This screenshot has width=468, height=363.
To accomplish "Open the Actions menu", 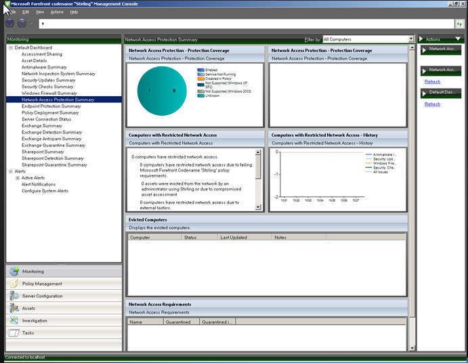I will 57,12.
